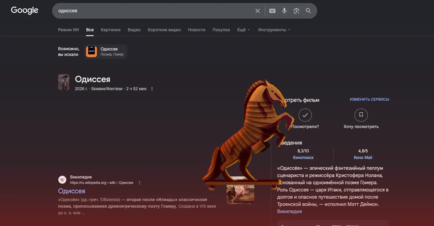Click the Википедия site name above the result
The height and width of the screenshot is (226, 434).
pos(81,177)
